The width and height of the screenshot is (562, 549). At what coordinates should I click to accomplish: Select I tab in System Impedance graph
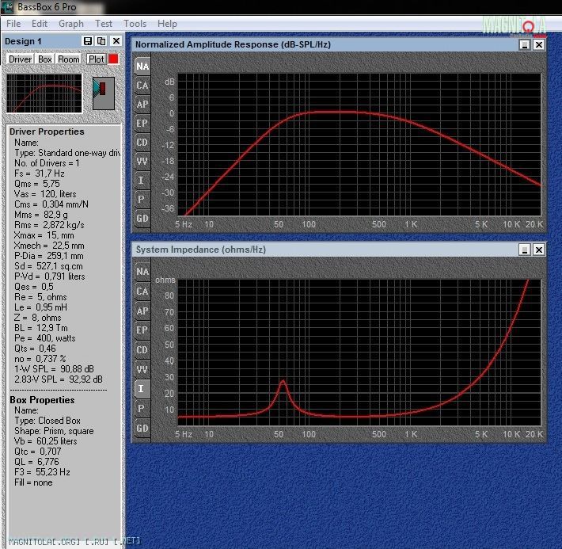[142, 389]
